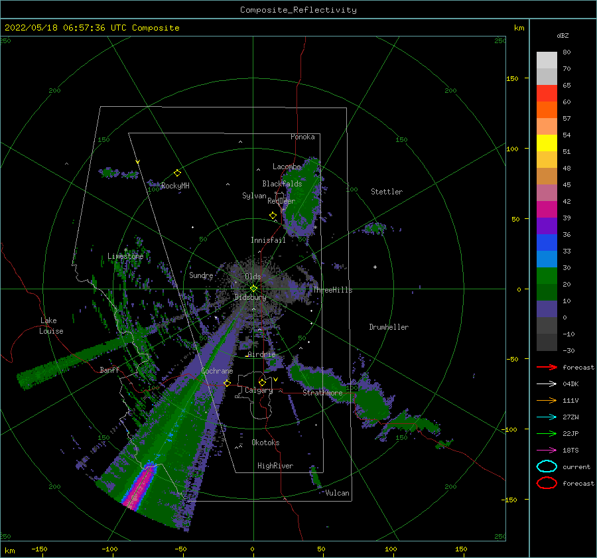Click the Innisfail label
597x558 pixels.
[x=268, y=240]
